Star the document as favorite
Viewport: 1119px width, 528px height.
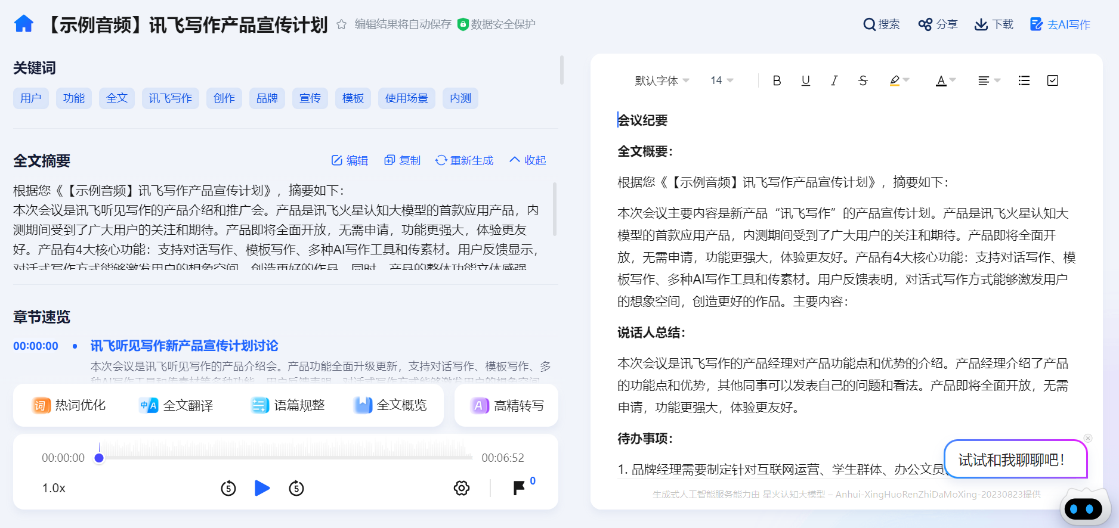pos(341,24)
